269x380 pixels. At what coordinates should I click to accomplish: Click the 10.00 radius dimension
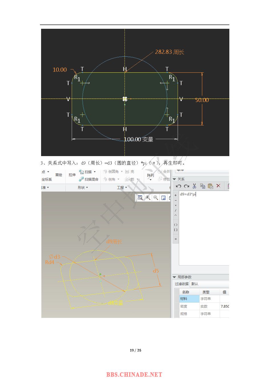pos(60,70)
